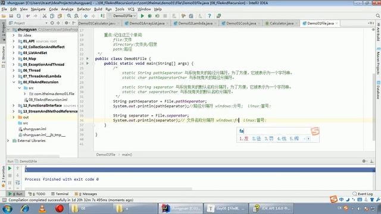Screen dimensions: 381x214
Task: Click the Stop square toolbar icon
Action: point(165,16)
